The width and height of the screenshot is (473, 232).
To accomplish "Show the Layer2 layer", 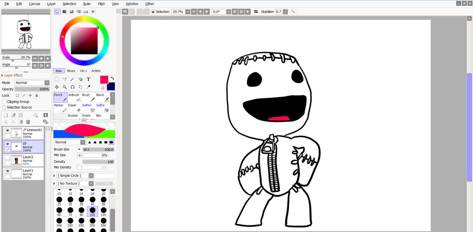I will [x=8, y=157].
